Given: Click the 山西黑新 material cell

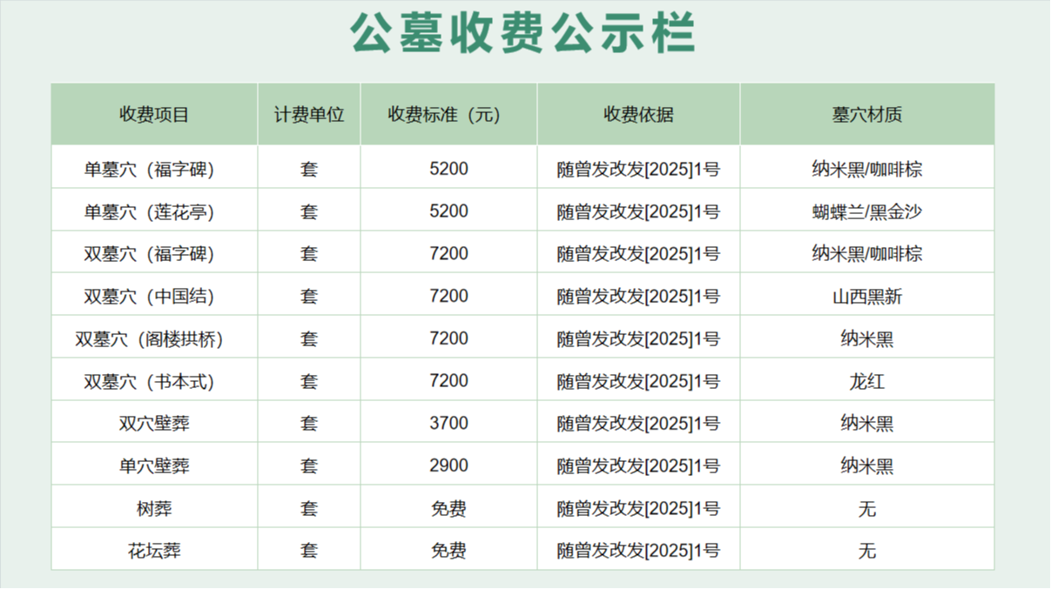Looking at the screenshot, I should 867,295.
